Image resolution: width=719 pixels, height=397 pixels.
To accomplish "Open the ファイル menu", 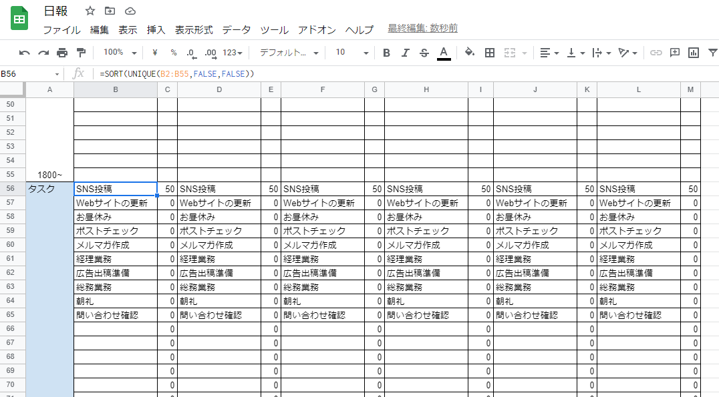I will click(x=61, y=30).
